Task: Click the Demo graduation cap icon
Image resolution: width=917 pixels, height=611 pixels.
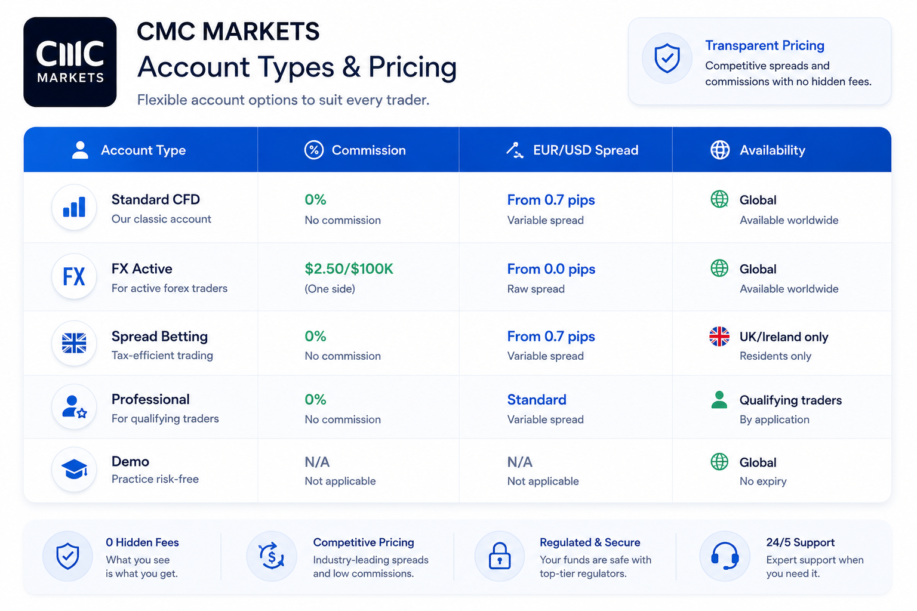Action: (x=74, y=470)
